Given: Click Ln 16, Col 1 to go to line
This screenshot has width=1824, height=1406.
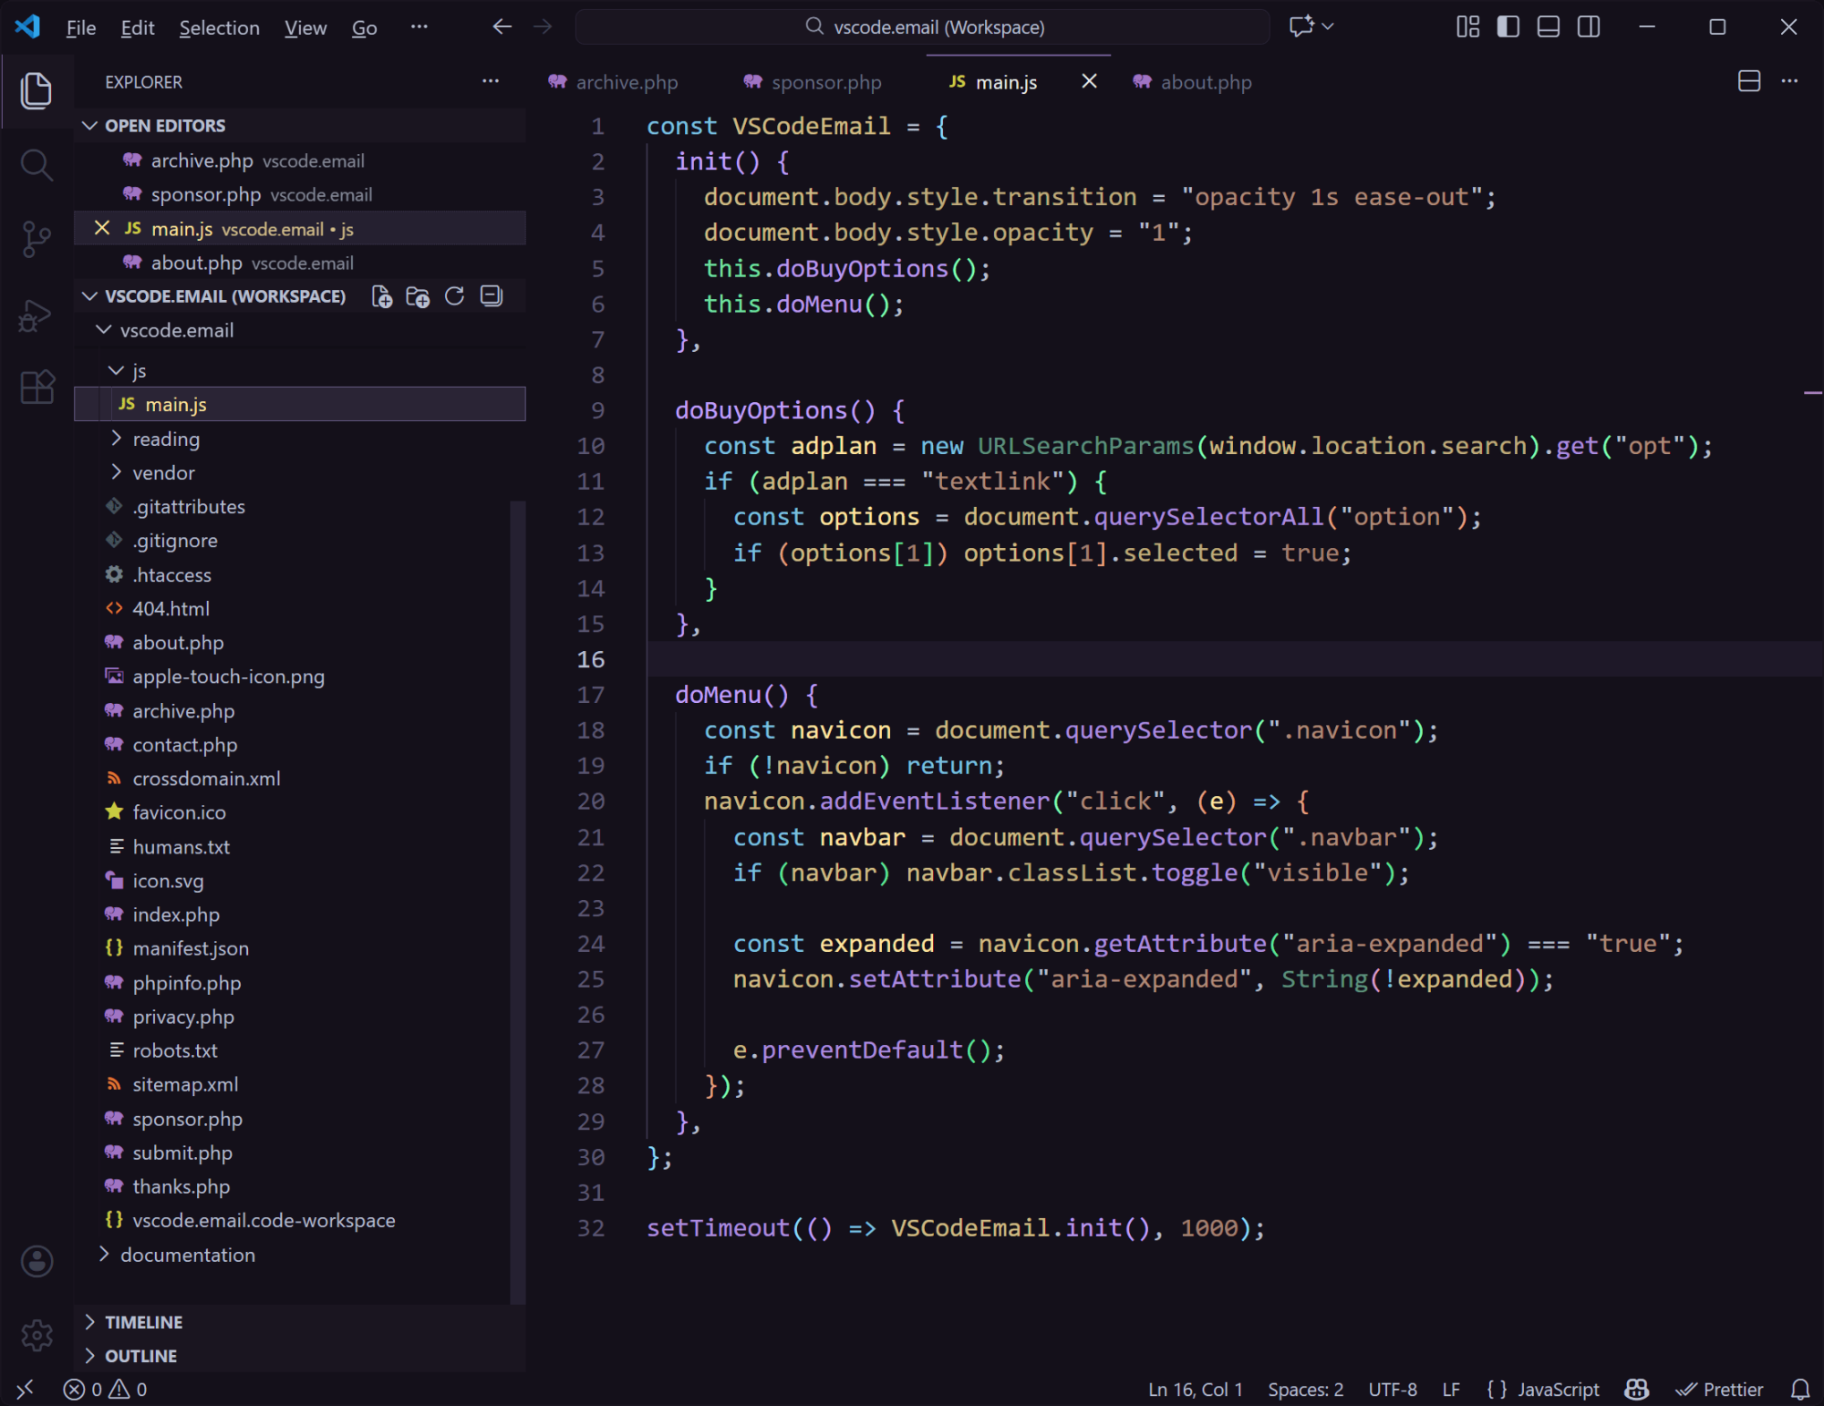Looking at the screenshot, I should (x=1195, y=1389).
